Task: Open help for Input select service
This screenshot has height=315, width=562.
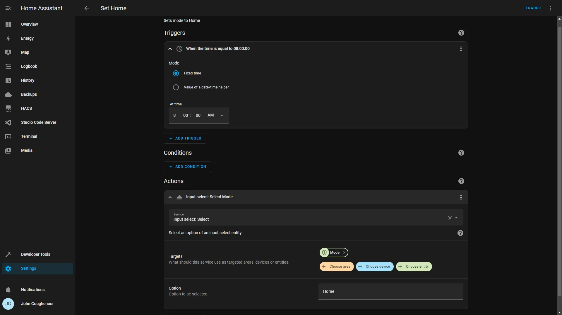Action: [460, 233]
